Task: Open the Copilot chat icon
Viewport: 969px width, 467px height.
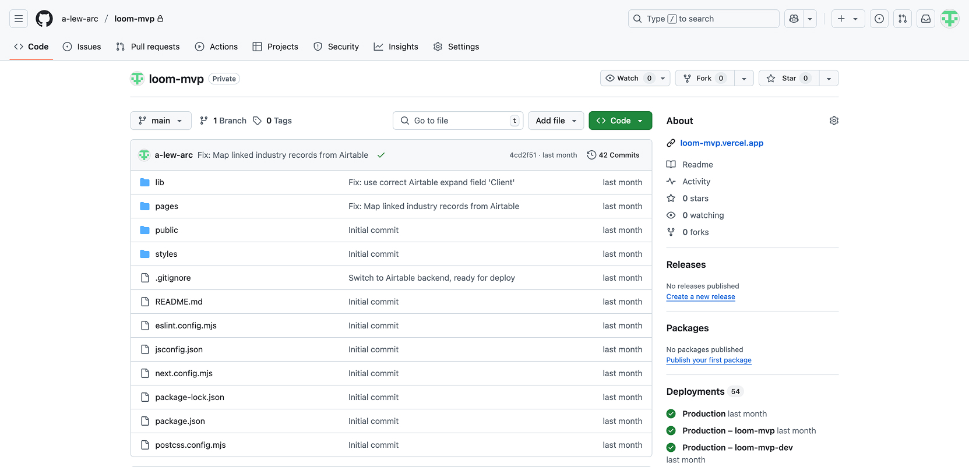Action: pyautogui.click(x=794, y=19)
